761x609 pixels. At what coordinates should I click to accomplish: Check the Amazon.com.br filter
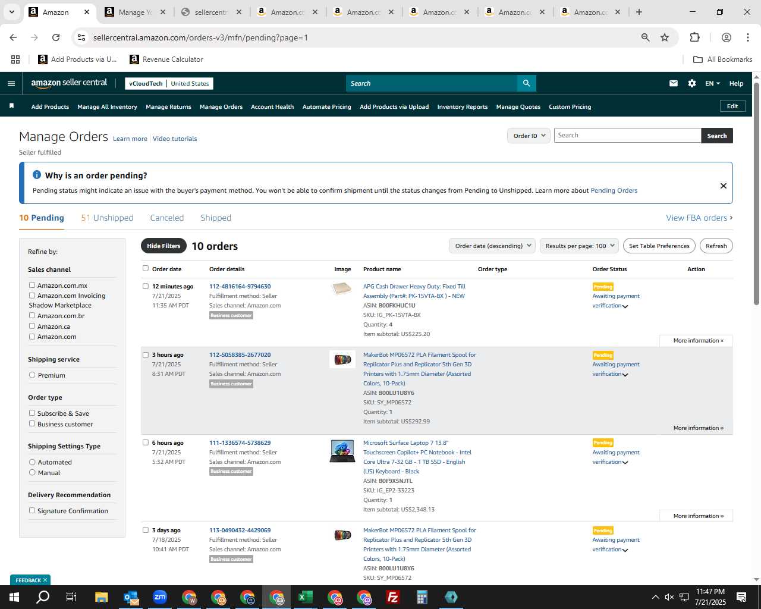(x=32, y=316)
